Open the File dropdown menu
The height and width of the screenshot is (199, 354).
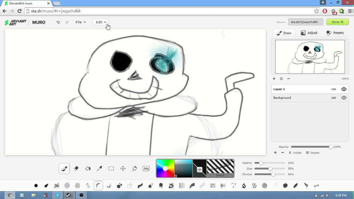(x=81, y=22)
